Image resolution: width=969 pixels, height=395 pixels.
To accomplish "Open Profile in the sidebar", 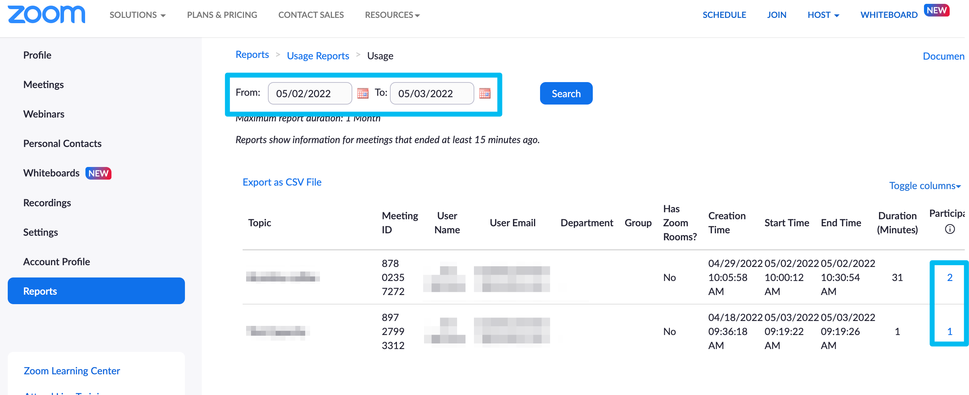I will point(37,55).
